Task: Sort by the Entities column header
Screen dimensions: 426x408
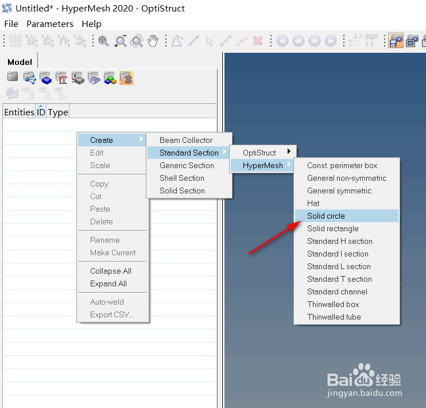Action: pyautogui.click(x=19, y=112)
